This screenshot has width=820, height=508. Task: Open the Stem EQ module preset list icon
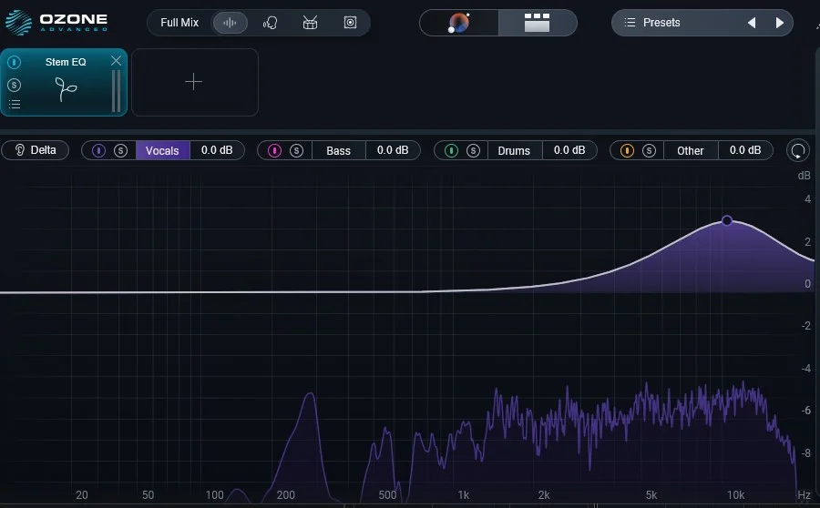[x=15, y=104]
